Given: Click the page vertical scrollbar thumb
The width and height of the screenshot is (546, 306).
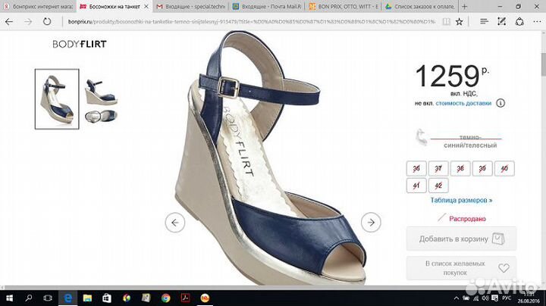Looking at the screenshot, I should pyautogui.click(x=543, y=64).
